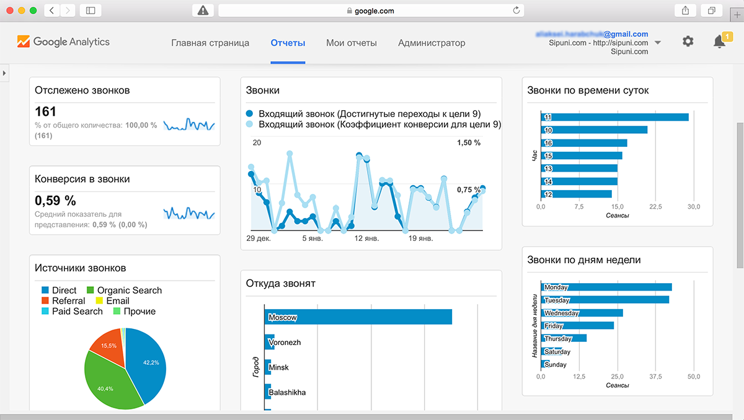The image size is (744, 420).
Task: Click the Minsk city bar
Action: [268, 367]
